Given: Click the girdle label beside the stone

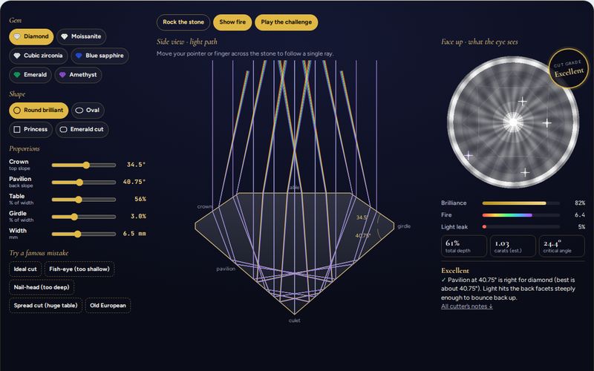Looking at the screenshot, I should (x=404, y=226).
